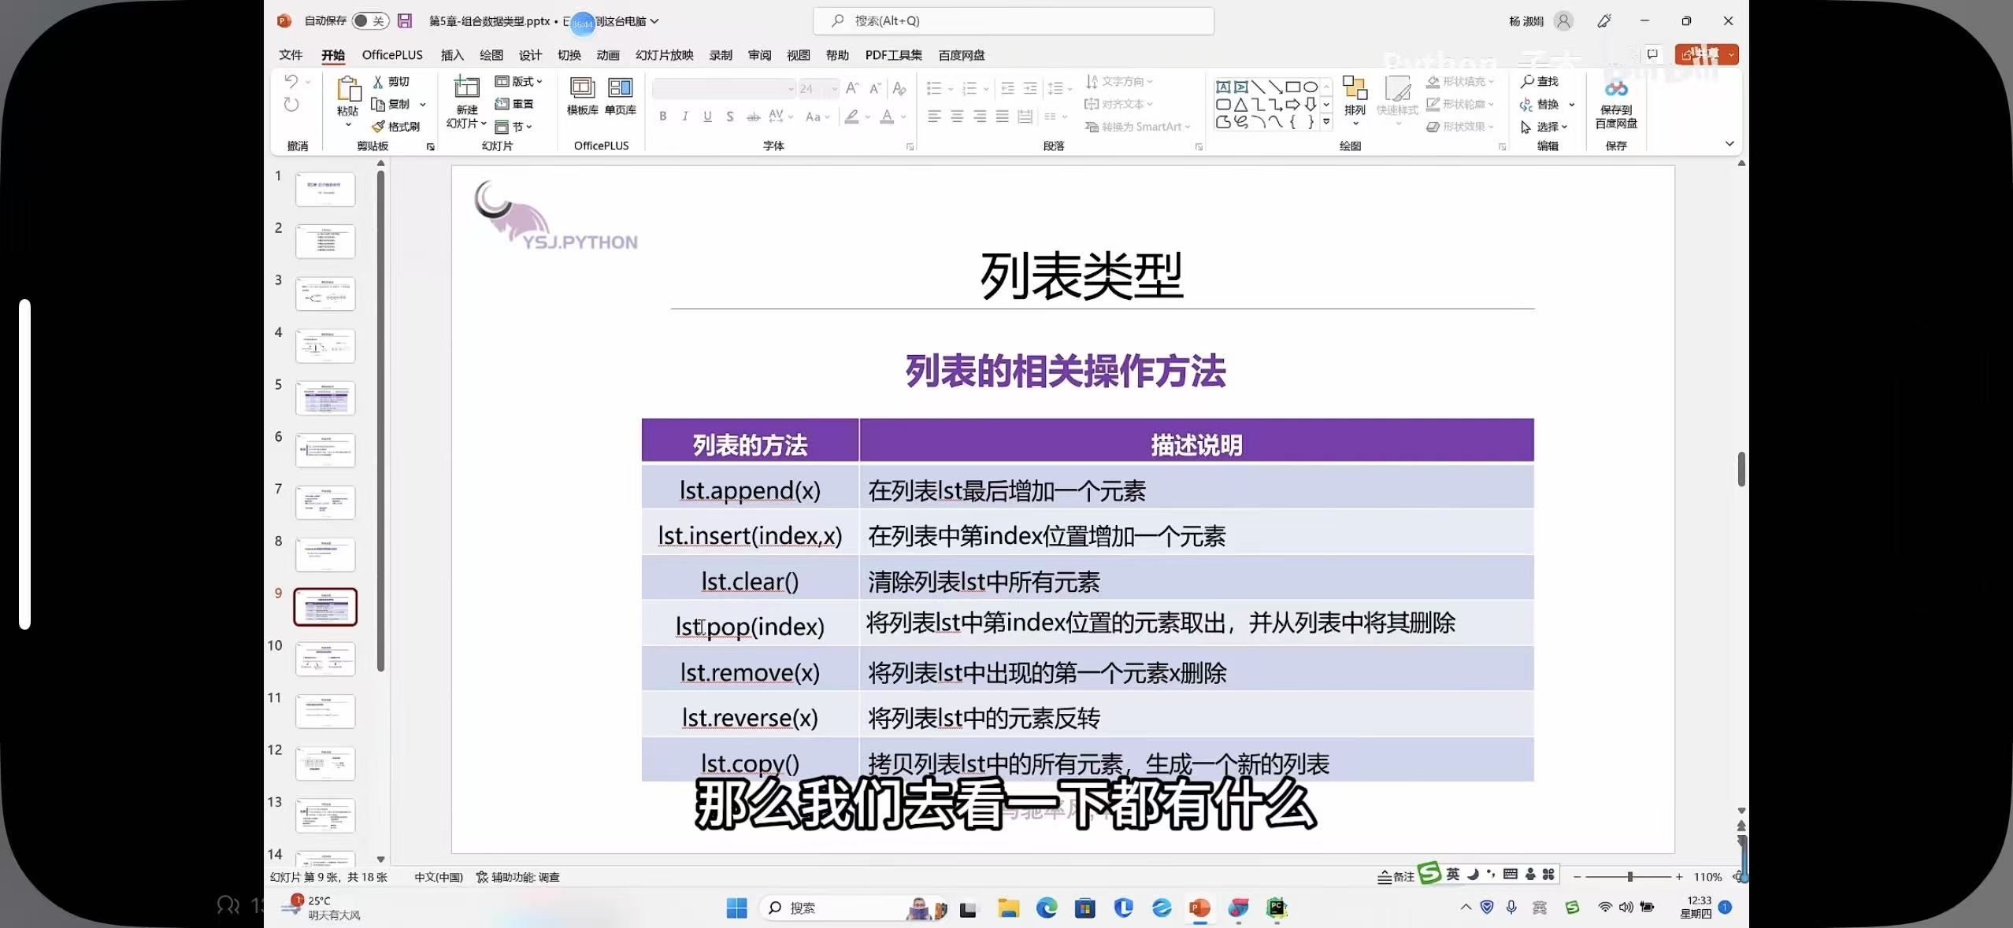The height and width of the screenshot is (928, 2013).
Task: Click the Cut scissors icon
Action: [379, 81]
